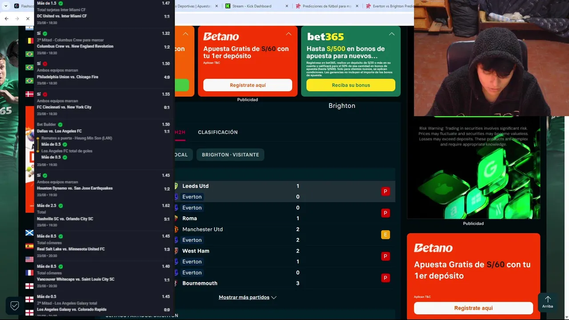Click the yellow E badge for Manchester Utd vs Everton
Image resolution: width=569 pixels, height=320 pixels.
tap(385, 235)
